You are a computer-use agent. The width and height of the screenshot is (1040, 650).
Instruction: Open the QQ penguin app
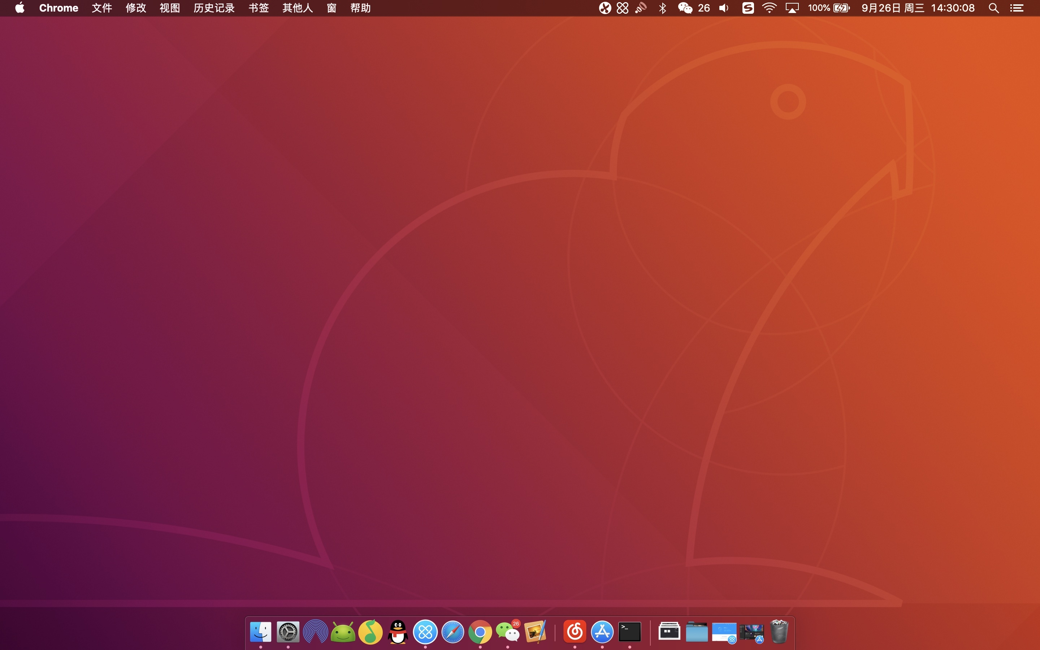398,632
